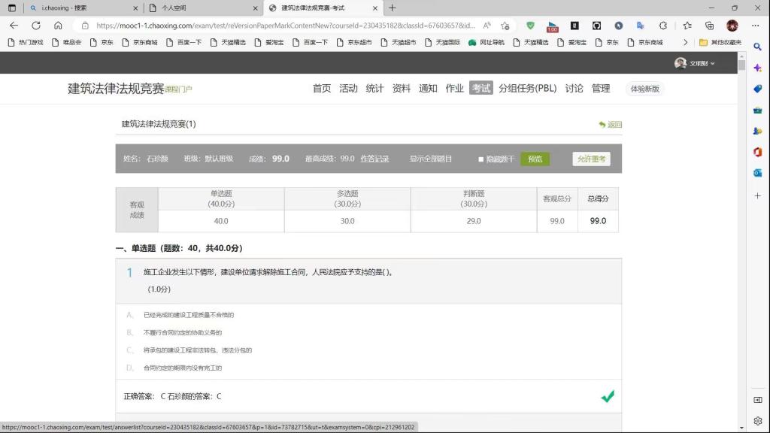The image size is (770, 433).
Task: Click the browser refresh icon
Action: tap(35, 25)
